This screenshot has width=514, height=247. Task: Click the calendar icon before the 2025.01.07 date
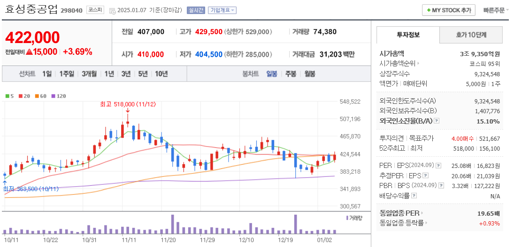click(x=113, y=10)
